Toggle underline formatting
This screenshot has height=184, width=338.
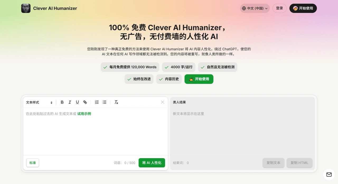[77, 102]
